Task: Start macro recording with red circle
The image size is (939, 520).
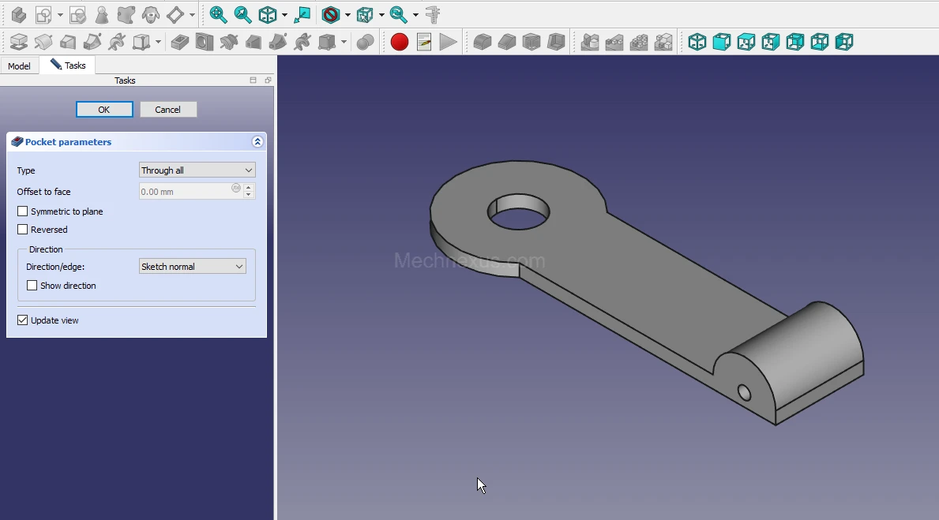Action: pos(400,42)
